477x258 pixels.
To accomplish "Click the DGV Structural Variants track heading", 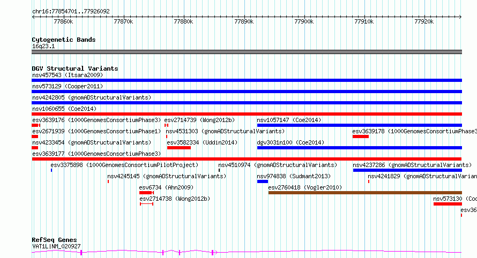I will coord(75,69).
